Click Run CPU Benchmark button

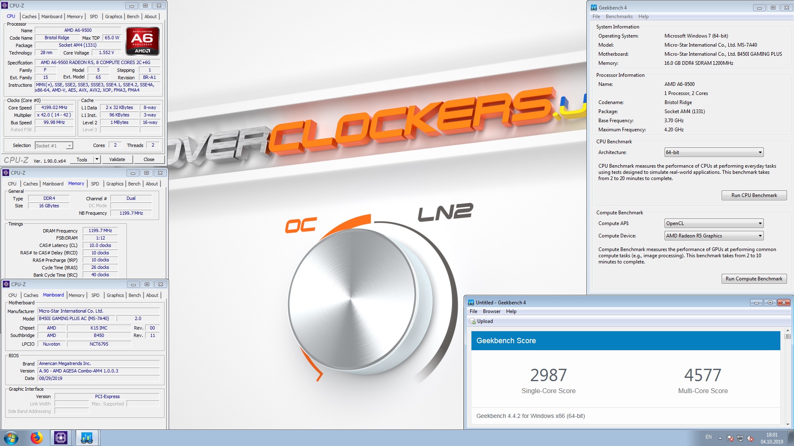(754, 195)
